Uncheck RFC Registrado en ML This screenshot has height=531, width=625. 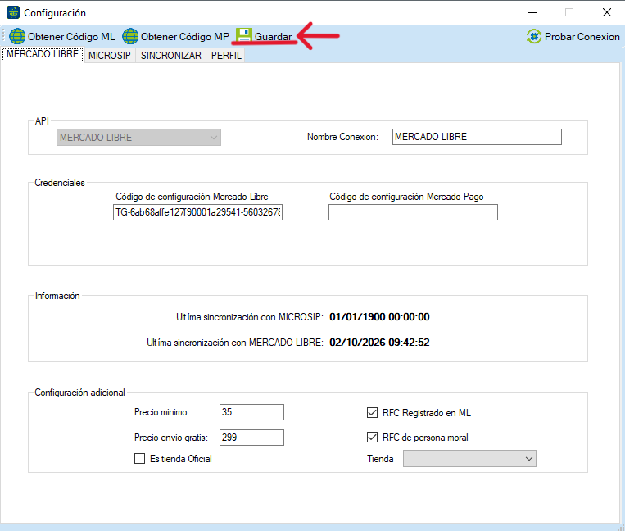point(372,413)
